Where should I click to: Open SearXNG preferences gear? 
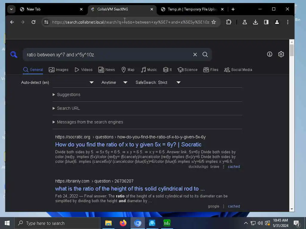click(x=281, y=54)
